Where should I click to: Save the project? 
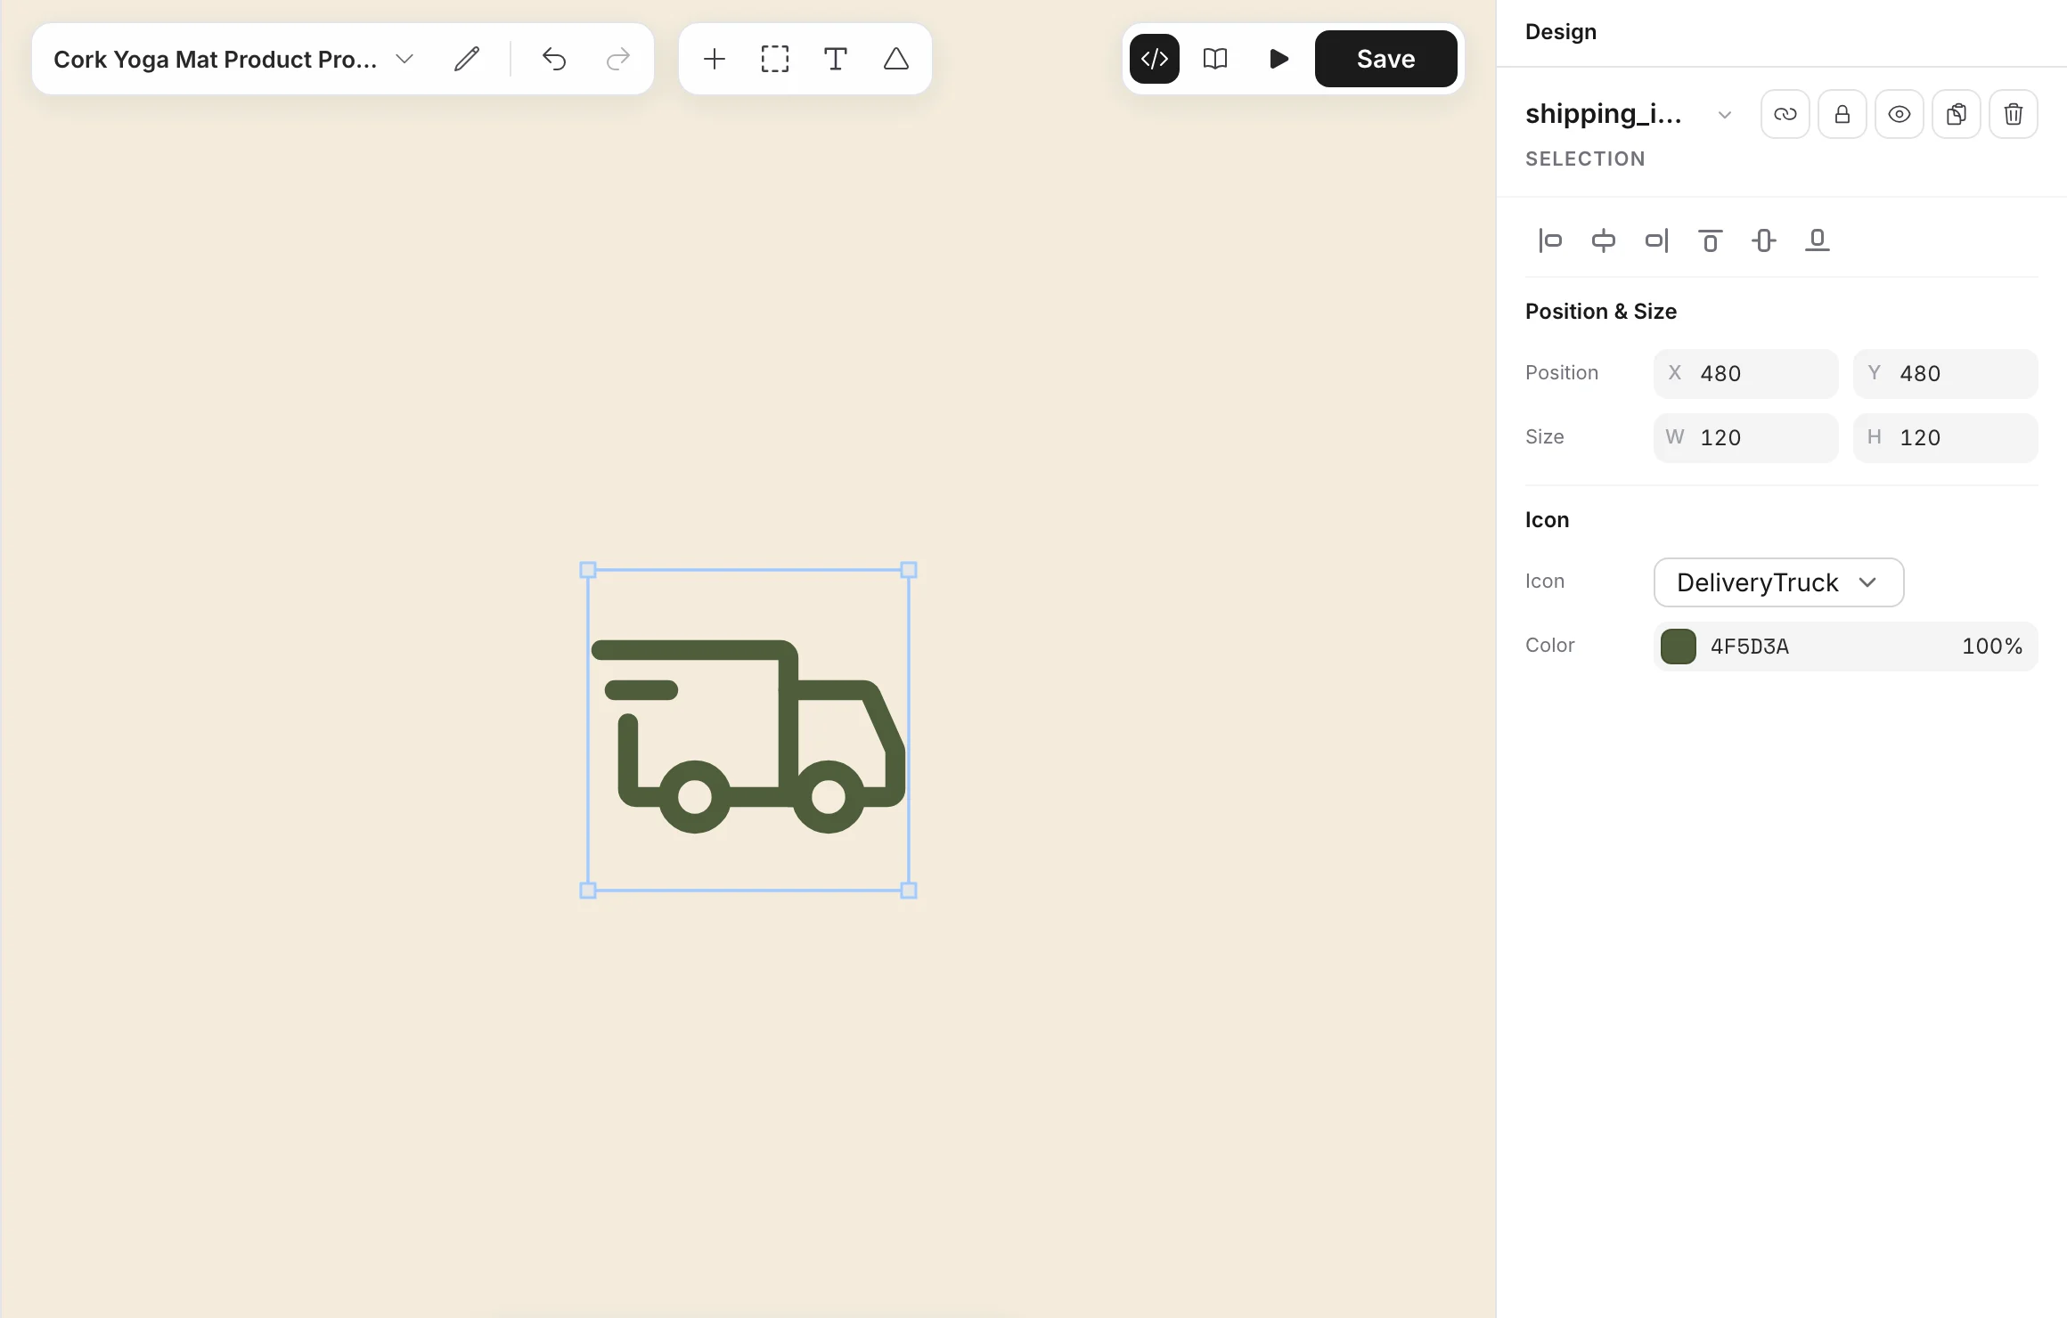click(1386, 59)
